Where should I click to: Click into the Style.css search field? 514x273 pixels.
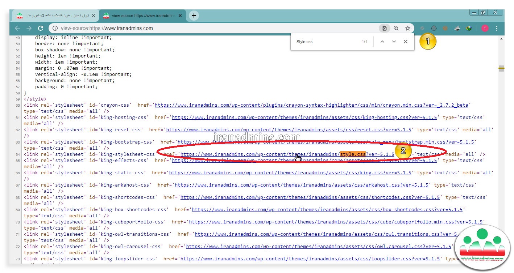point(326,42)
